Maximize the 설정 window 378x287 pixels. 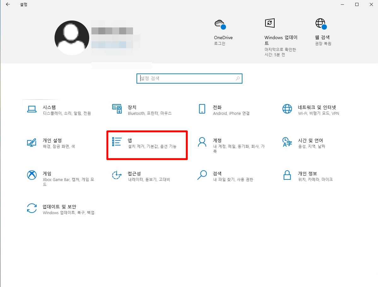(x=357, y=4)
